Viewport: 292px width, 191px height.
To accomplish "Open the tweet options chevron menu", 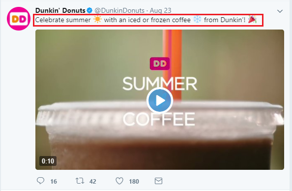I will [x=280, y=11].
